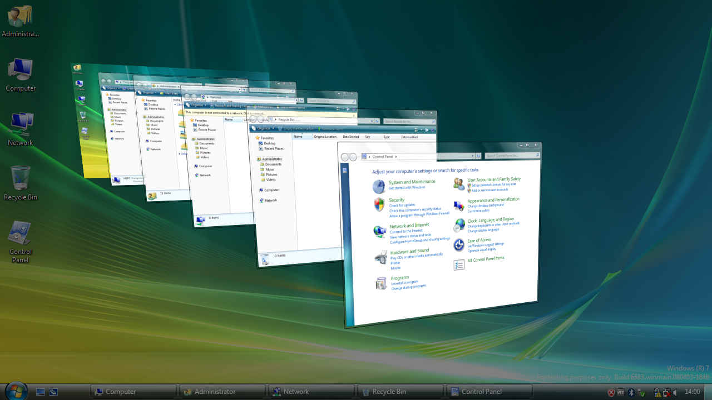Click Connect to the Internet link
The width and height of the screenshot is (712, 400).
pyautogui.click(x=406, y=231)
